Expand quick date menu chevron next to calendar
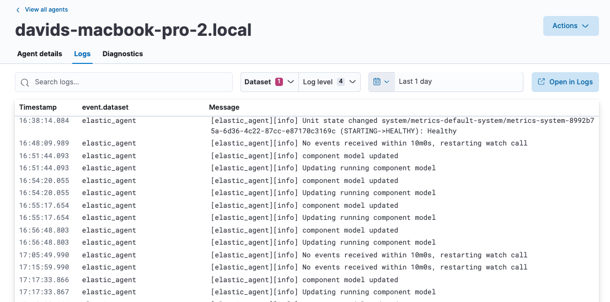610x302 pixels. (x=387, y=82)
